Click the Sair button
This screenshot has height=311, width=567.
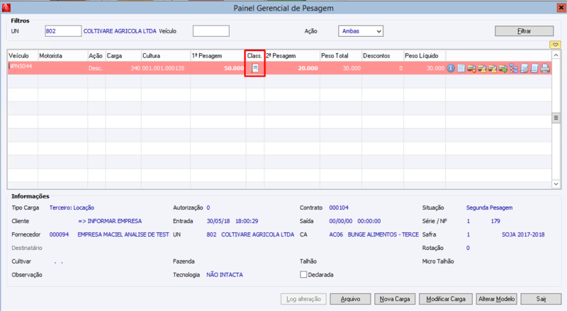tap(541, 299)
